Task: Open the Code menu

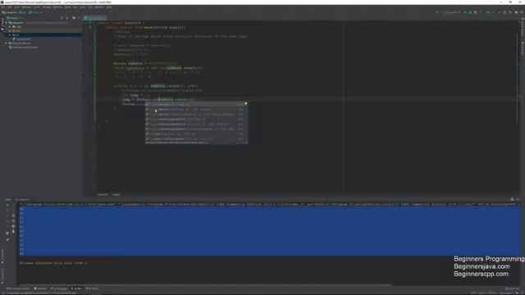Action: pos(36,7)
